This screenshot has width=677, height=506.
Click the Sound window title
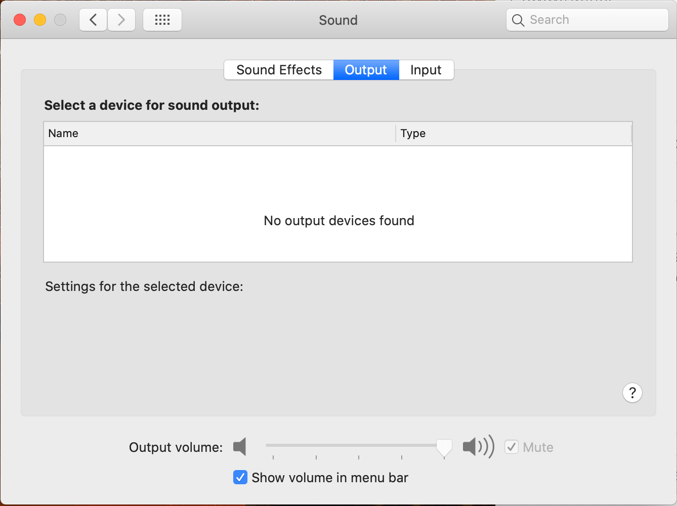338,20
